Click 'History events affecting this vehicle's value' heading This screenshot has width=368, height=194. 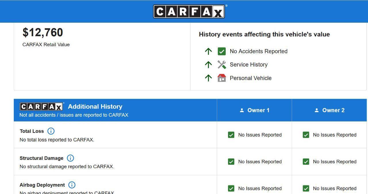coord(264,34)
